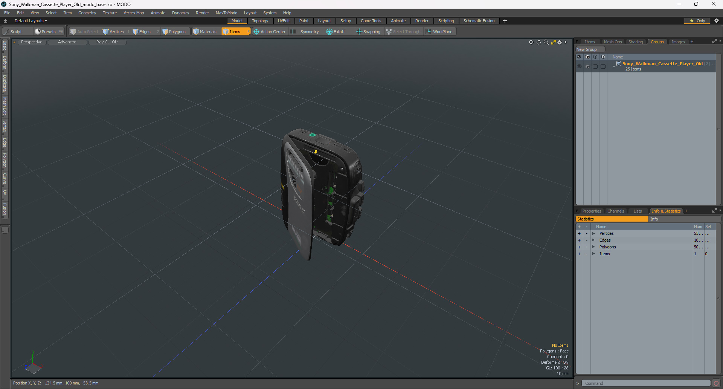This screenshot has height=389, width=723.
Task: Toggle the Only star button
Action: pyautogui.click(x=697, y=21)
